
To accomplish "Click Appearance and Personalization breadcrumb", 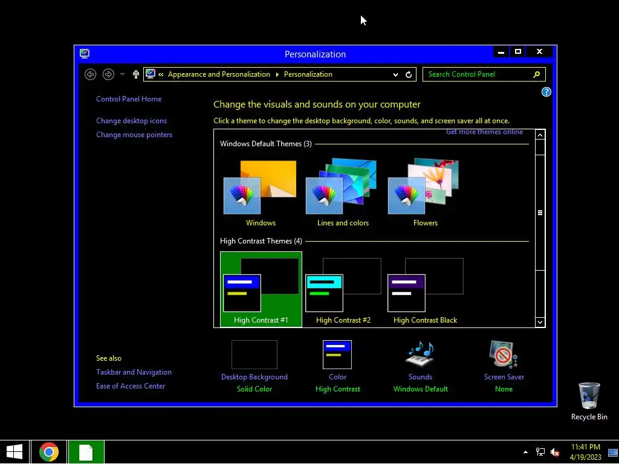I will tap(219, 74).
